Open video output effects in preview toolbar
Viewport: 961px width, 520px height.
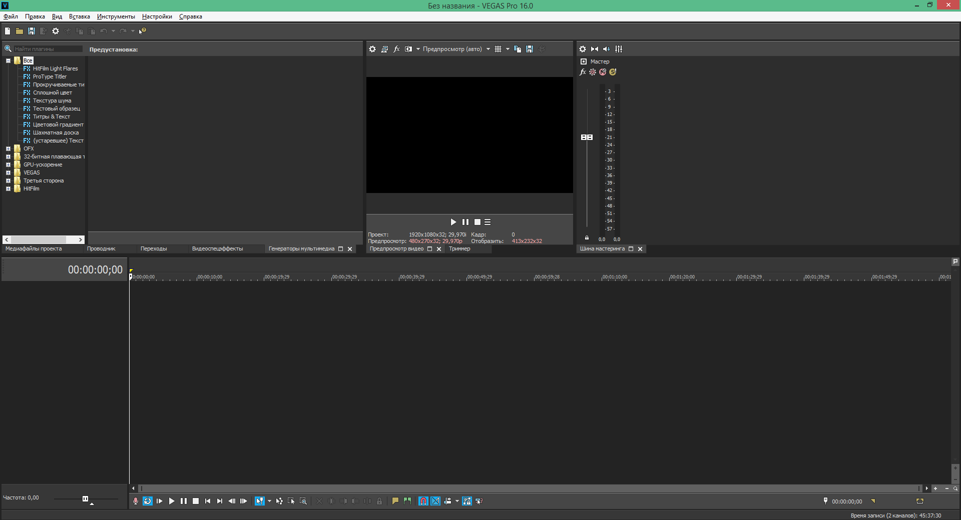pos(396,49)
